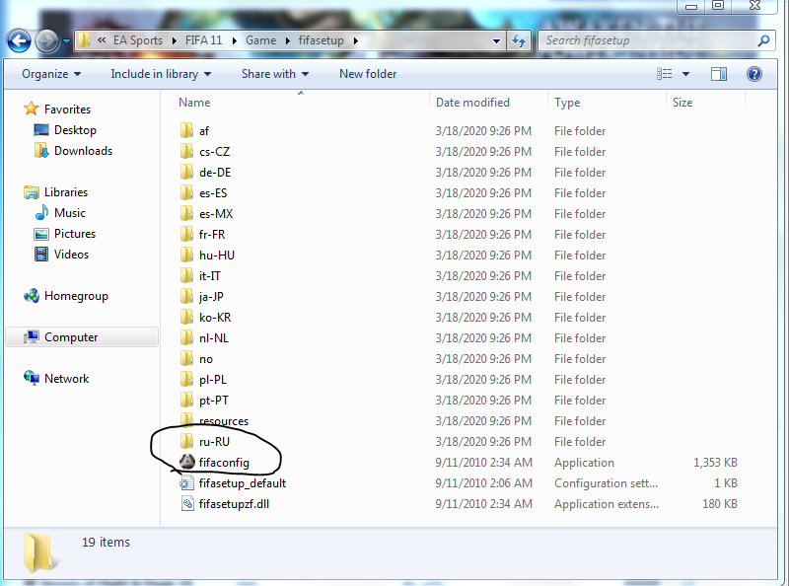
Task: Create a New folder
Action: (x=368, y=74)
